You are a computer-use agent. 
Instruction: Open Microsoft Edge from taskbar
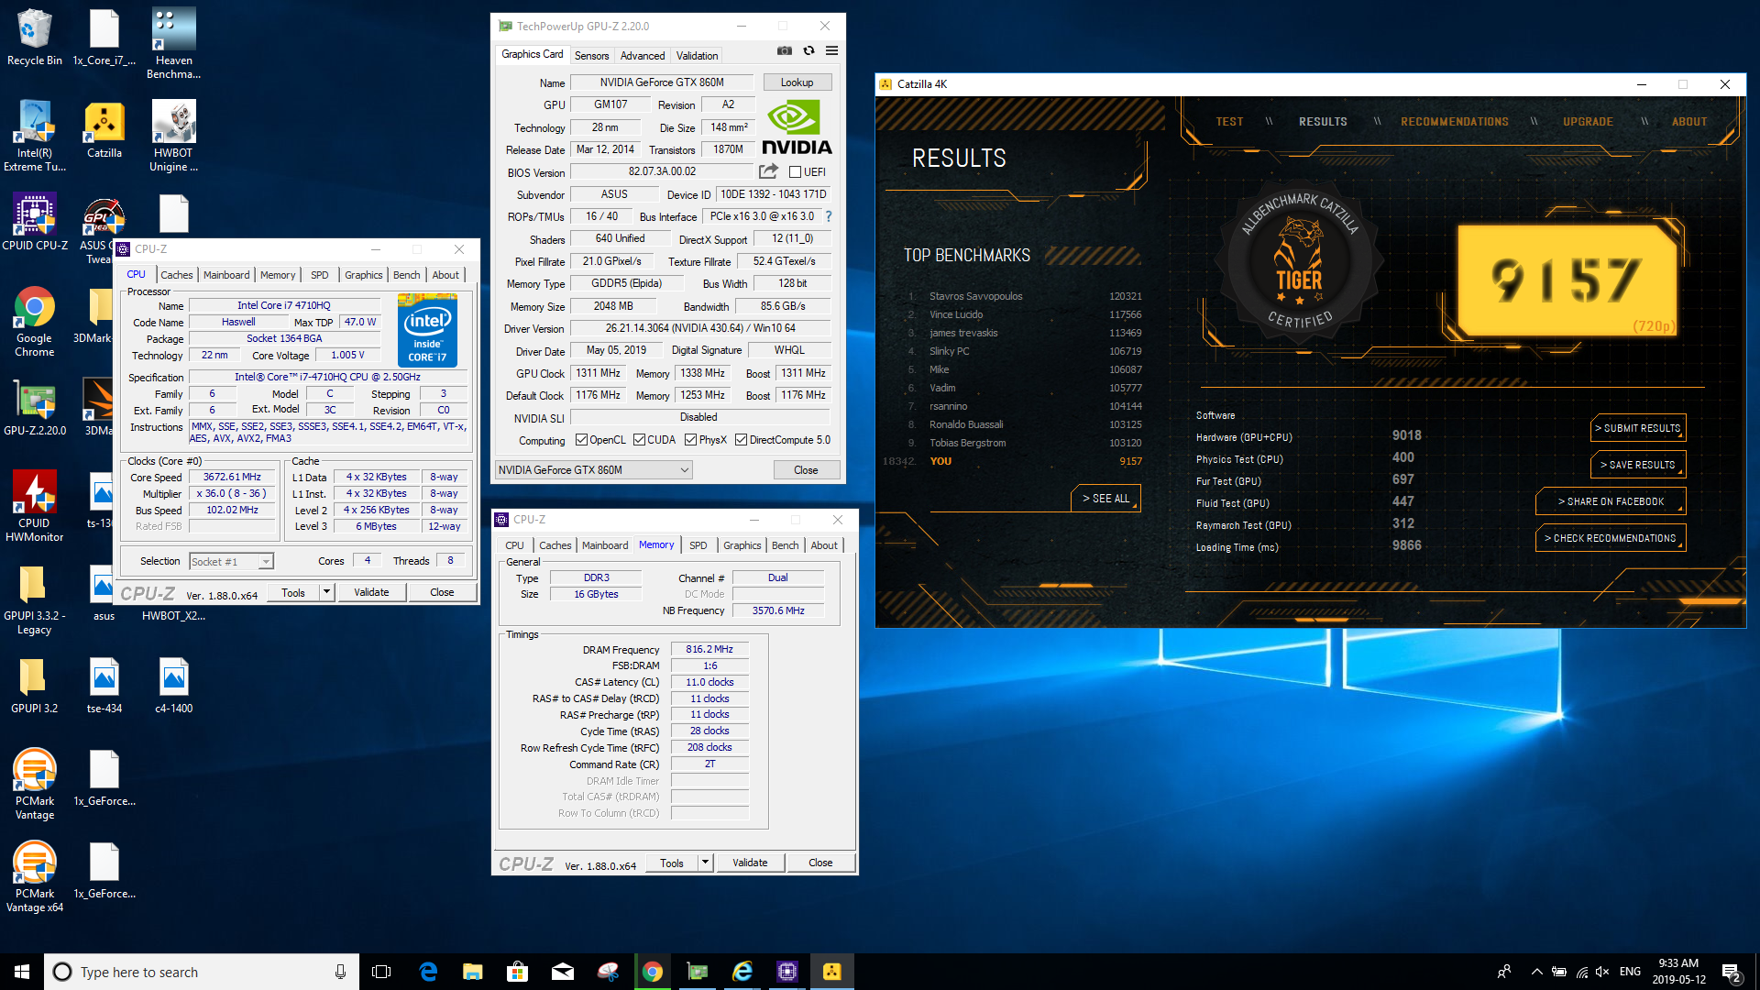point(427,972)
